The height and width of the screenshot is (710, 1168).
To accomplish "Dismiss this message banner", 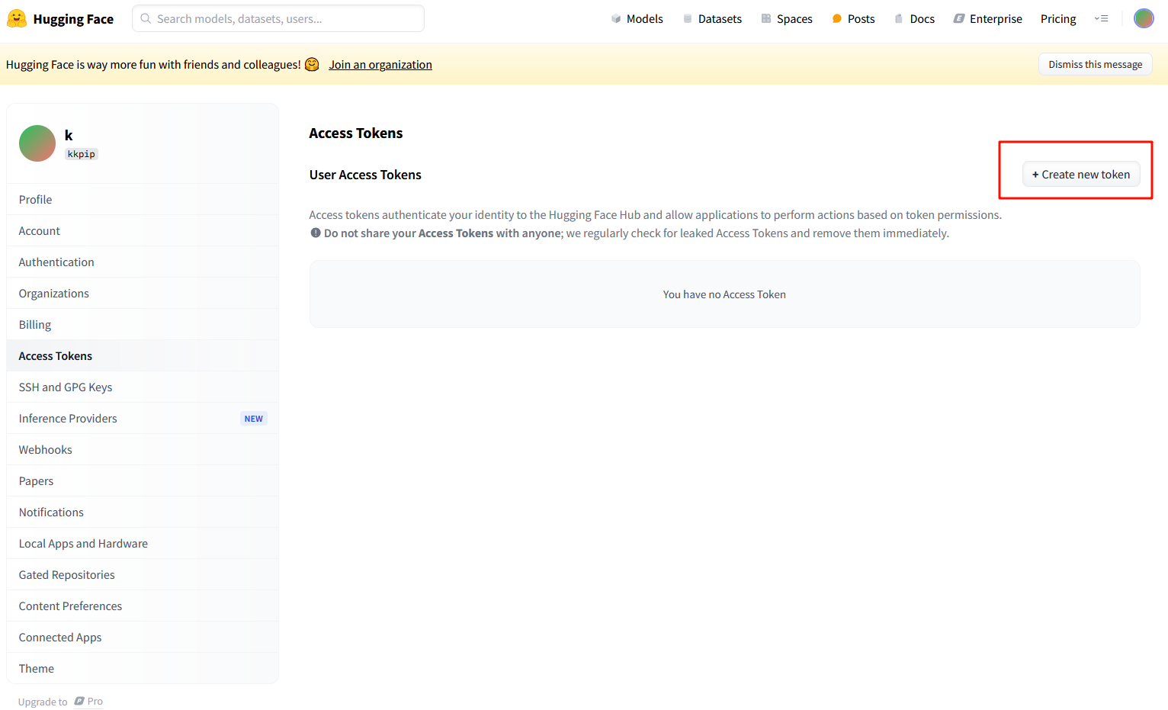I will [x=1095, y=64].
